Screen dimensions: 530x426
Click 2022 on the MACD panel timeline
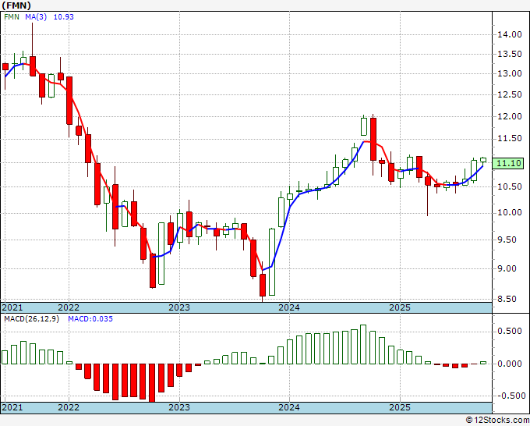(69, 407)
